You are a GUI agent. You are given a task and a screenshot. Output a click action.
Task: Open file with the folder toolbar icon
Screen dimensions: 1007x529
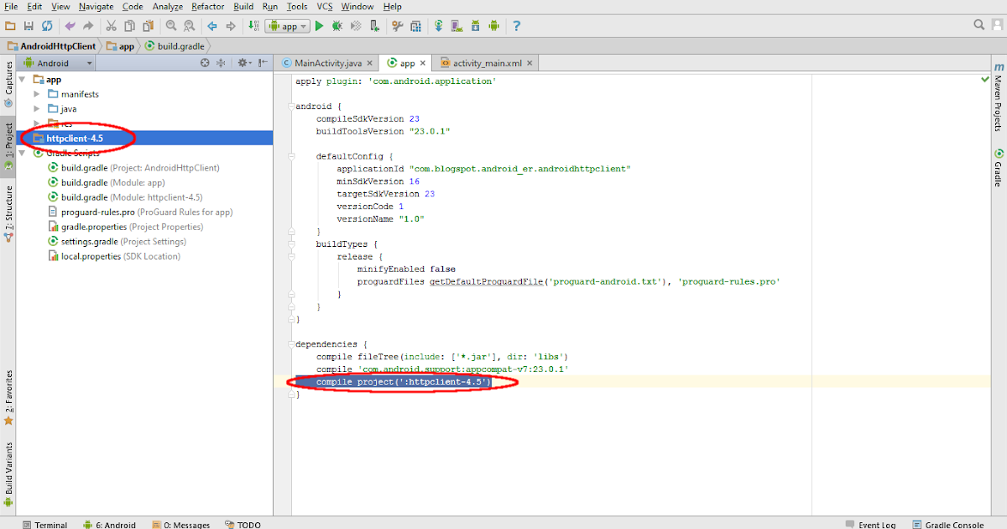[11, 26]
